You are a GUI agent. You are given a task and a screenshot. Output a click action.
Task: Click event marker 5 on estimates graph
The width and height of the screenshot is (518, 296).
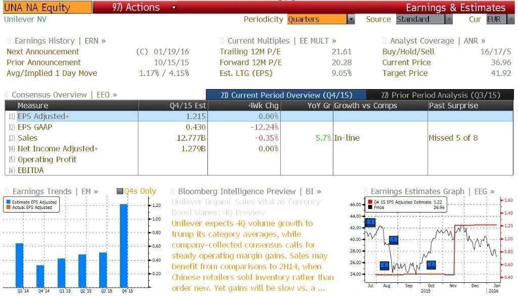tap(384, 265)
